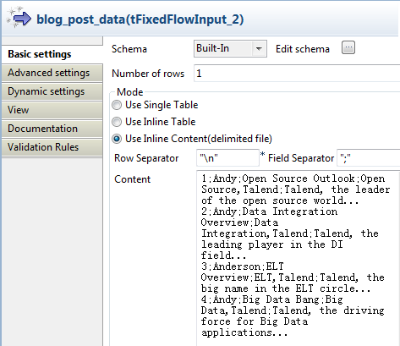Screen dimensions: 400x346
Task: Click the Number of rows label
Action: 148,74
